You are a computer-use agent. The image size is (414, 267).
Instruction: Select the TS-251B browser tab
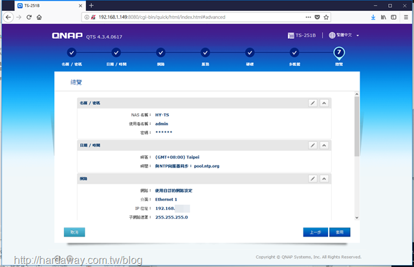click(50, 6)
